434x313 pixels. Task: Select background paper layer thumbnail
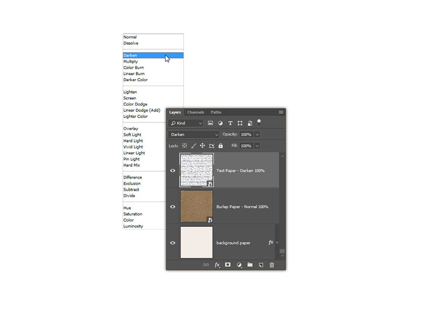coord(196,243)
